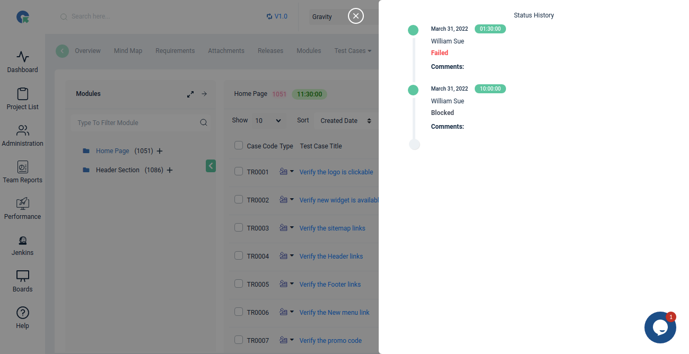The width and height of the screenshot is (689, 354).
Task: Click the 01:30:00 time badge
Action: pyautogui.click(x=490, y=29)
